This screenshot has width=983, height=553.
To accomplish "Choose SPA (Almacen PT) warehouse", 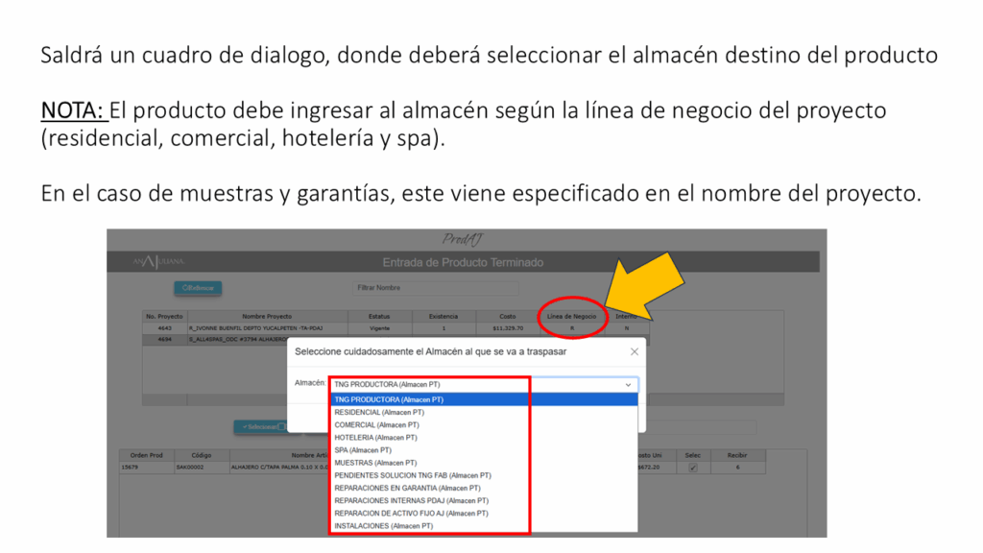I will pyautogui.click(x=363, y=449).
